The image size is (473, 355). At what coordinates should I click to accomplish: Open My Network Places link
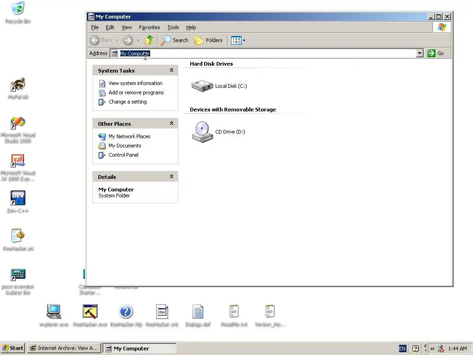click(x=129, y=136)
